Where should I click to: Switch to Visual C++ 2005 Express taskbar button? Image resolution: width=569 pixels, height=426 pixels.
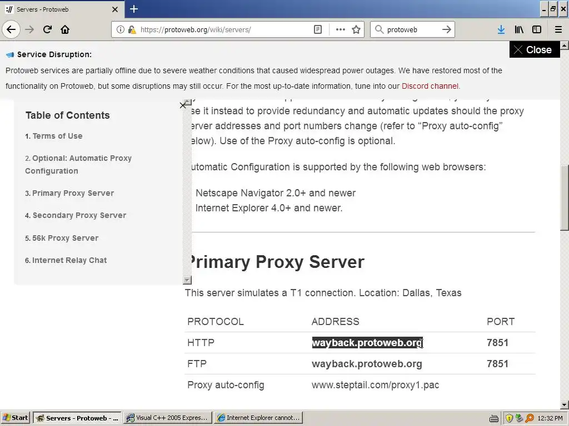pos(167,418)
